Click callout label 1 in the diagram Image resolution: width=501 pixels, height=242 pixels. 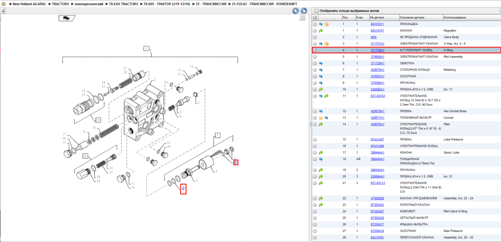(146, 48)
